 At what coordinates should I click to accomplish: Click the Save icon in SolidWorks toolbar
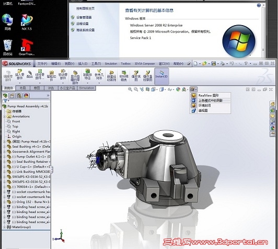(x=214, y=63)
